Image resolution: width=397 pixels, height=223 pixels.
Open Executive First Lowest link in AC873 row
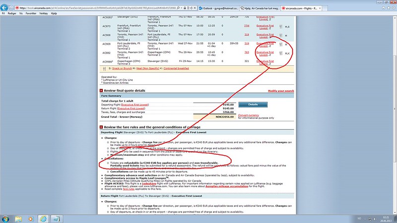265,27
